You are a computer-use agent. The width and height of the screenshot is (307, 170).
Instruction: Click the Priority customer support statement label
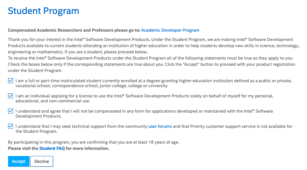[154, 129]
